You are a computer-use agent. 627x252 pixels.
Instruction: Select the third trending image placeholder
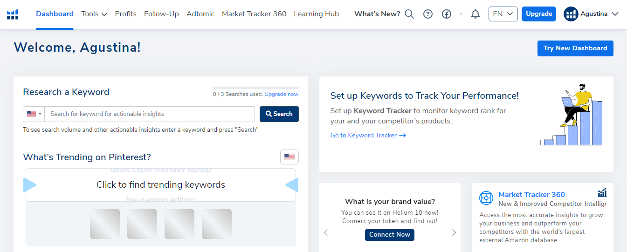(179, 224)
